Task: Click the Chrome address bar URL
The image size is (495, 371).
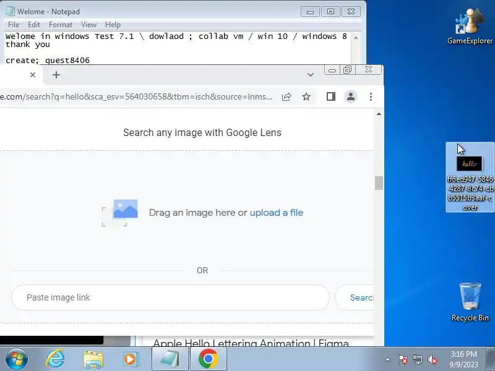Action: click(136, 96)
